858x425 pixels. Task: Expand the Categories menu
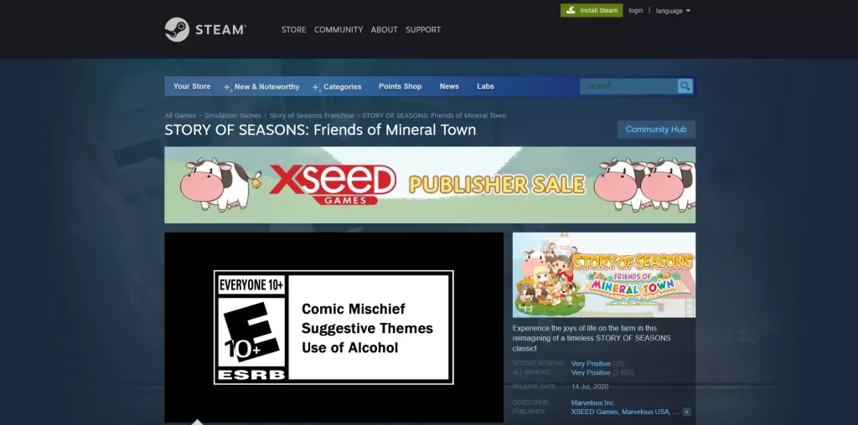pos(338,87)
